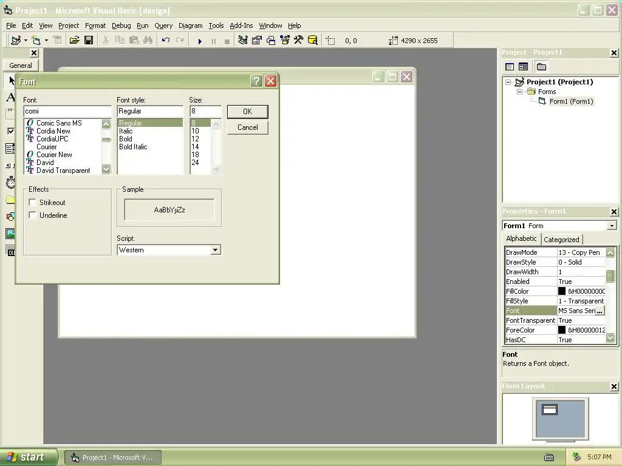Click OK in the Font dialog
Image resolution: width=622 pixels, height=466 pixels.
pos(248,112)
